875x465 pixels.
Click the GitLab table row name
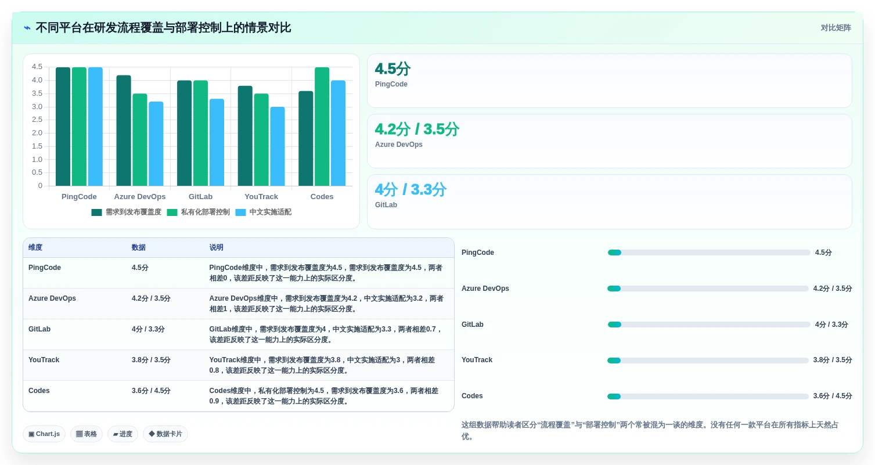pos(39,329)
